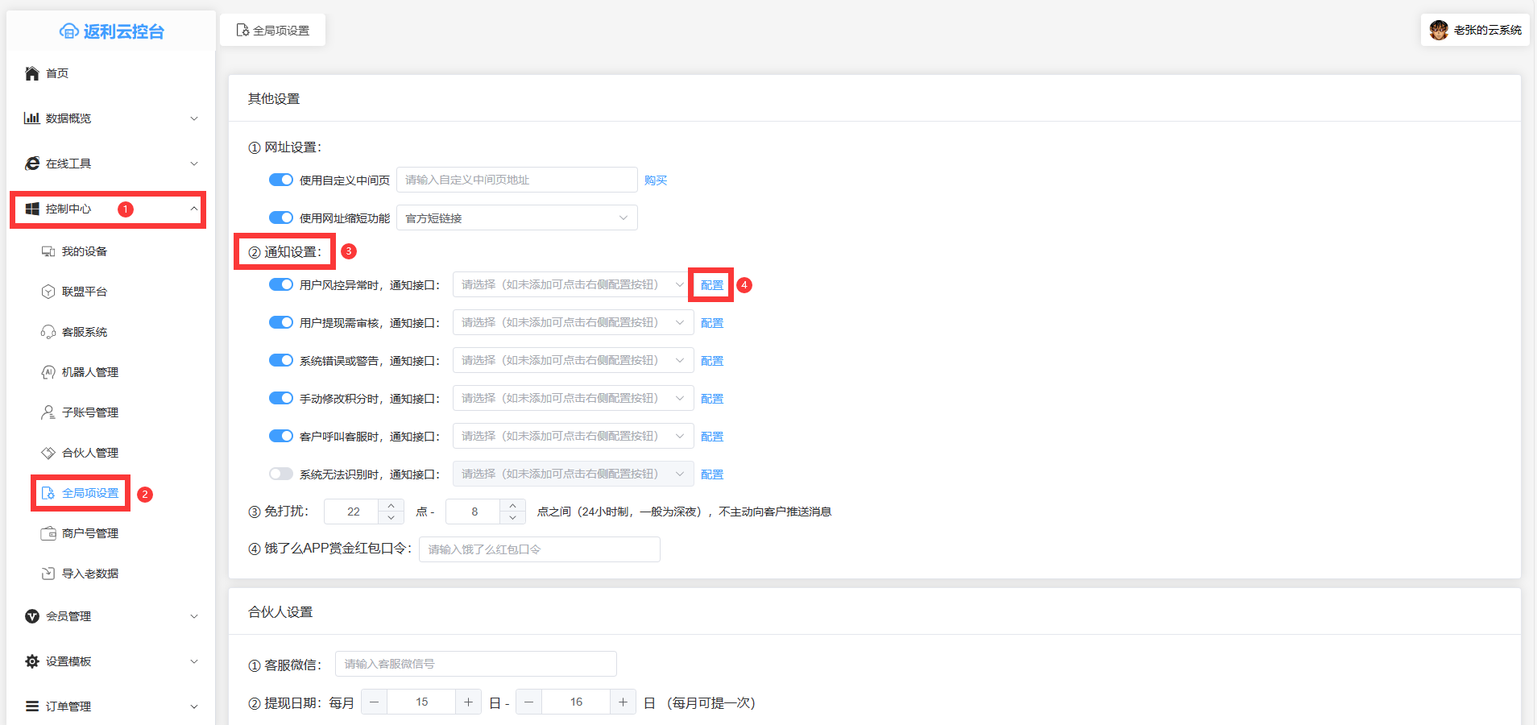Screen dimensions: 1537x725
Task: Open the 用户提现需审核 notification interface dropdown
Action: click(x=572, y=322)
